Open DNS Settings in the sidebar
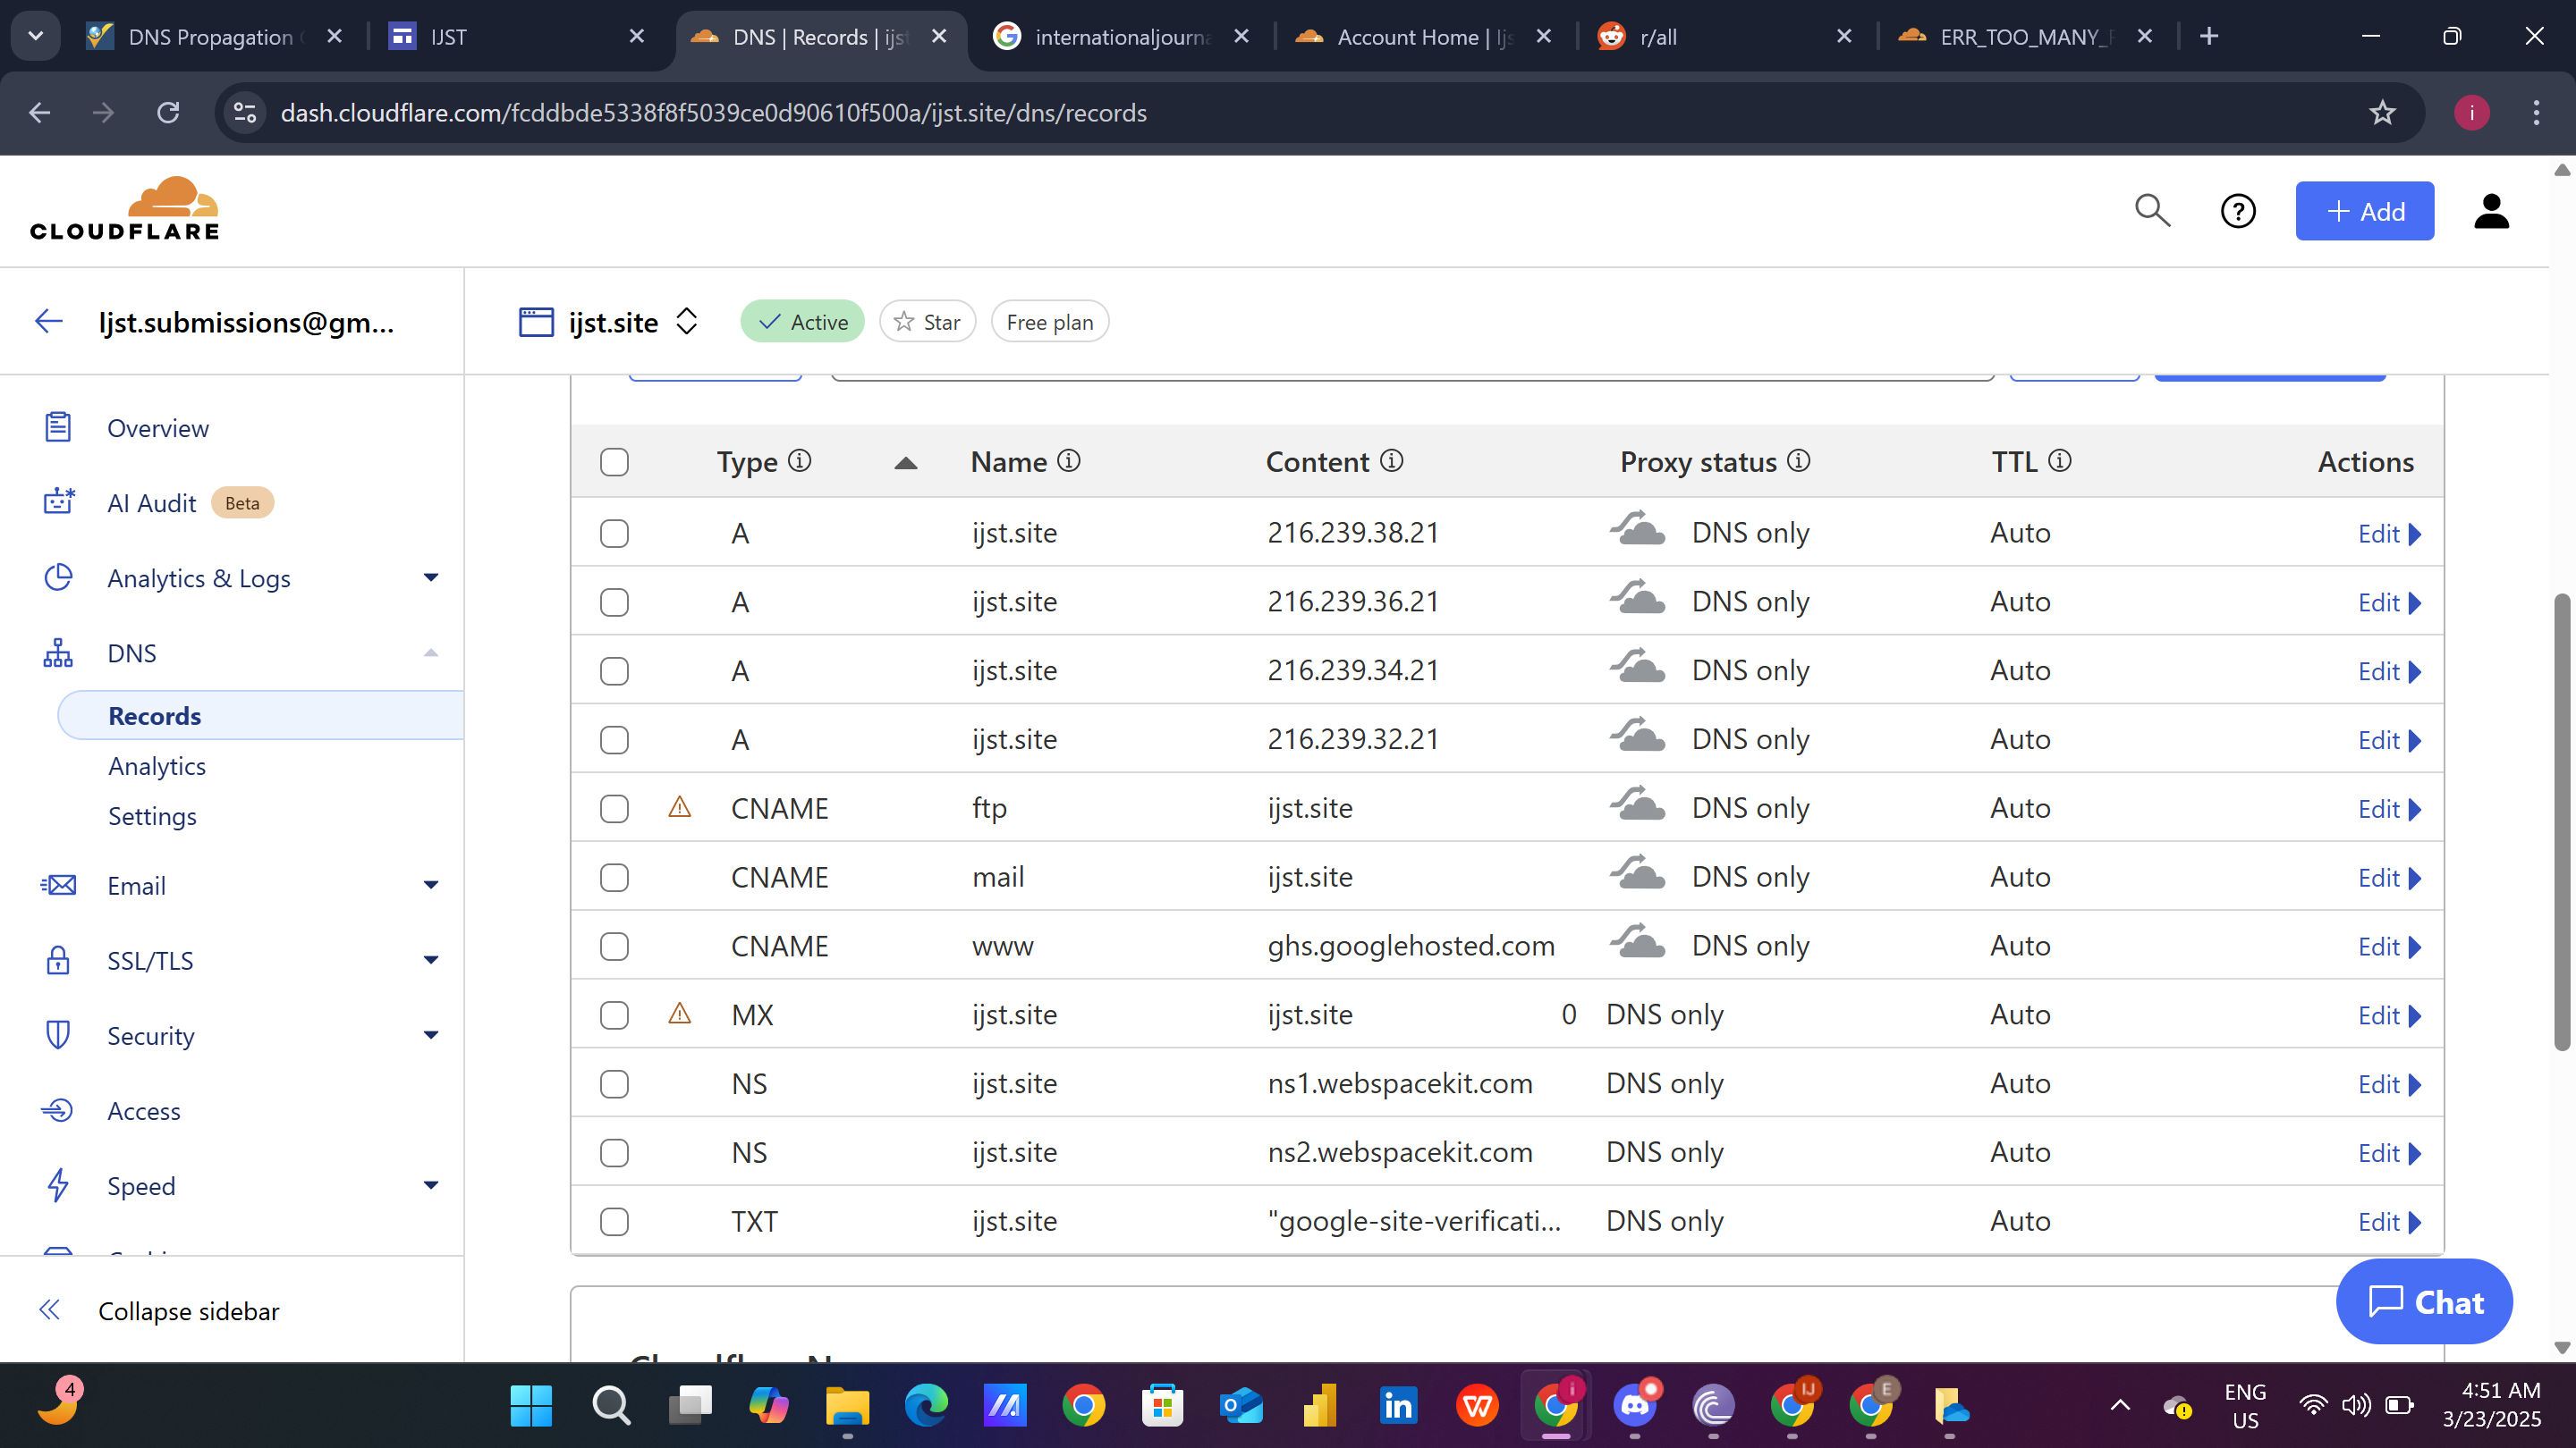The width and height of the screenshot is (2576, 1448). coord(152,816)
